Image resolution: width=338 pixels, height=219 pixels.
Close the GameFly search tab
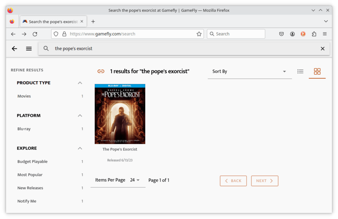82,21
